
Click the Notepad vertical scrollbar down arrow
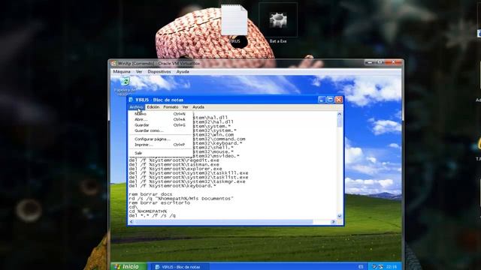[339, 216]
